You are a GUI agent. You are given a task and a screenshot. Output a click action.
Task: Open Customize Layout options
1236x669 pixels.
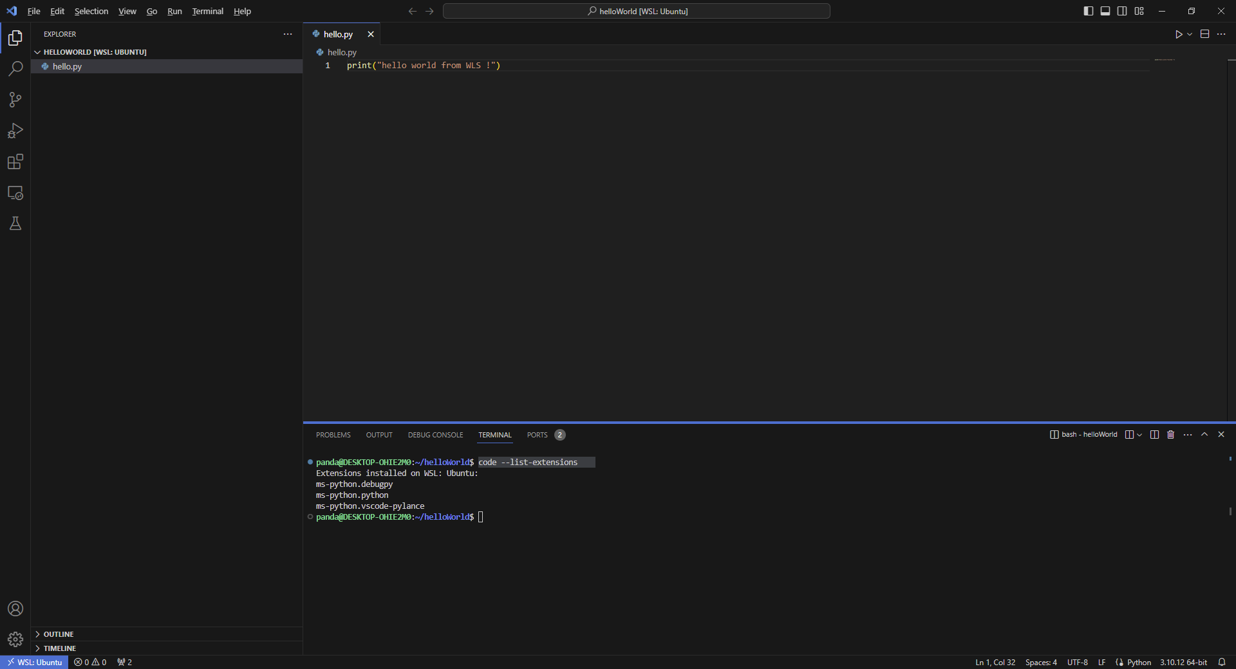pos(1139,11)
